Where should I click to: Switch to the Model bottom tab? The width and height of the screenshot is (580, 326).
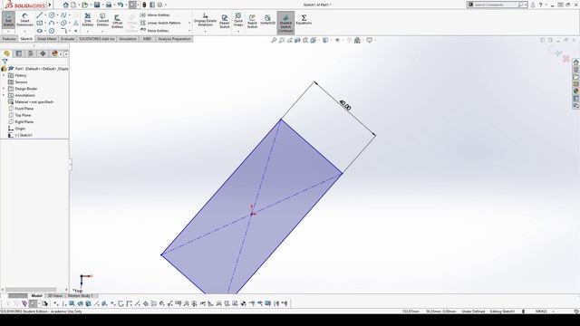[x=36, y=296]
